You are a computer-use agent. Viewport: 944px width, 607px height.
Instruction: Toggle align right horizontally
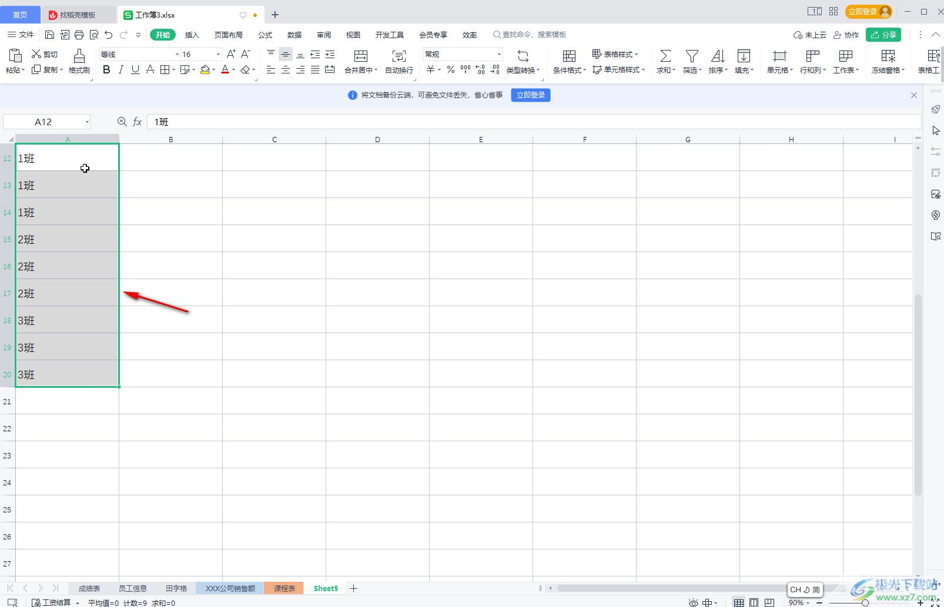pos(300,69)
